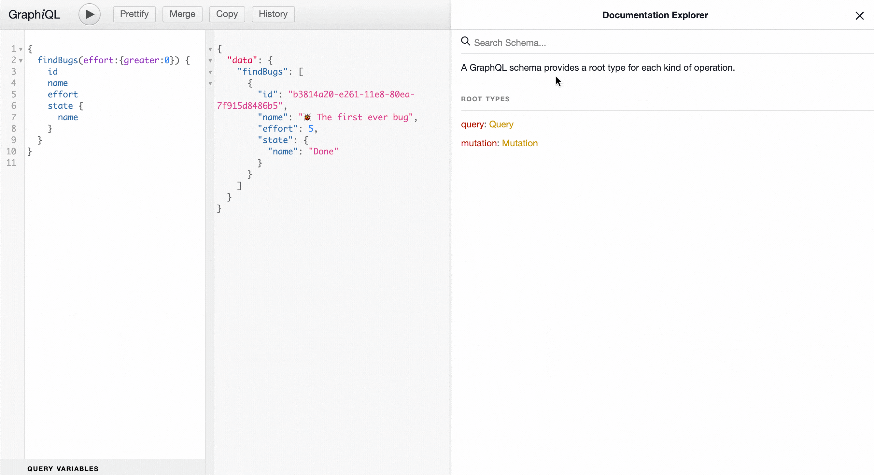Expand the Query Variables pane
Screen dimensions: 874x475
[63, 468]
